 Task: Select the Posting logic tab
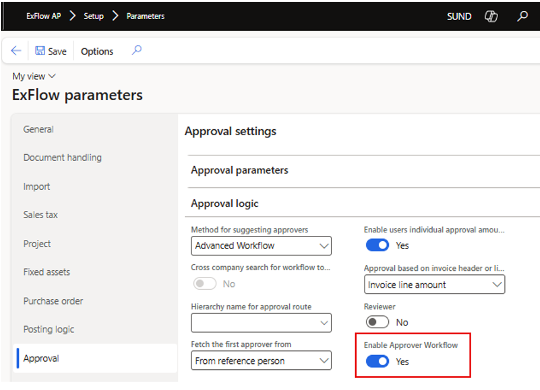point(49,330)
